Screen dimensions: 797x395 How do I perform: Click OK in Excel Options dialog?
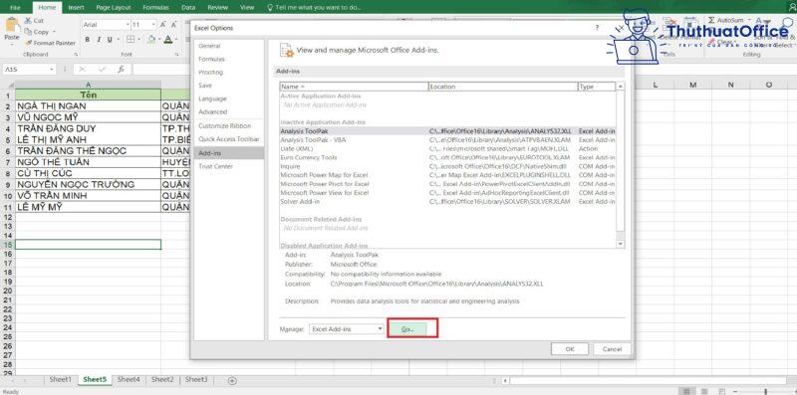pos(570,349)
